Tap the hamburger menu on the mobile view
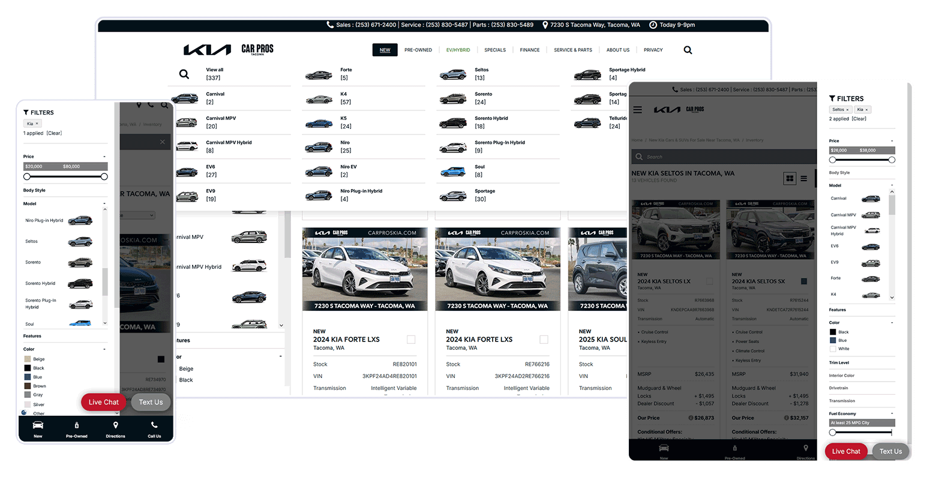The width and height of the screenshot is (930, 480). click(x=638, y=109)
